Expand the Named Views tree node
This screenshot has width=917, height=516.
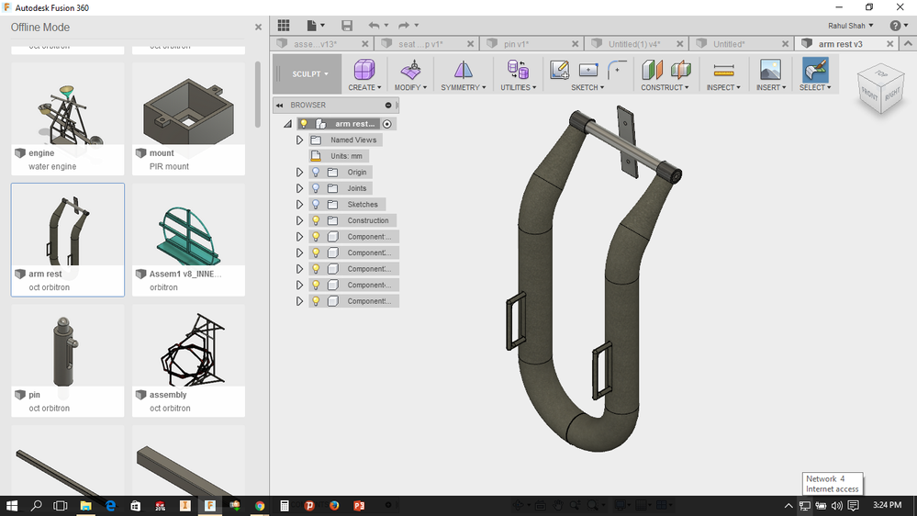pos(299,140)
